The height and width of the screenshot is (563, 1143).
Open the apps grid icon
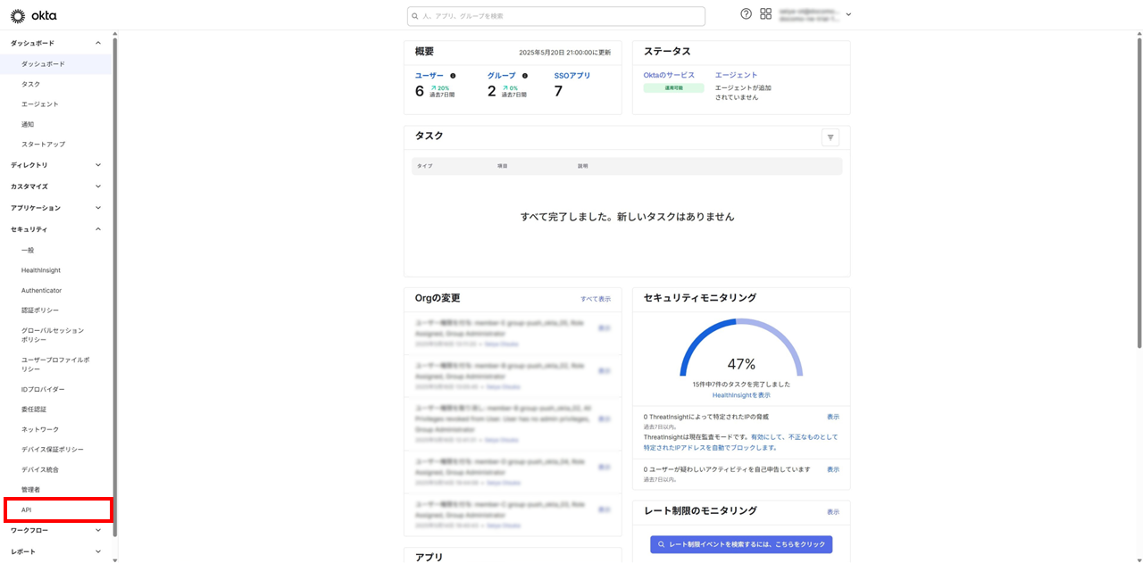[x=765, y=14]
